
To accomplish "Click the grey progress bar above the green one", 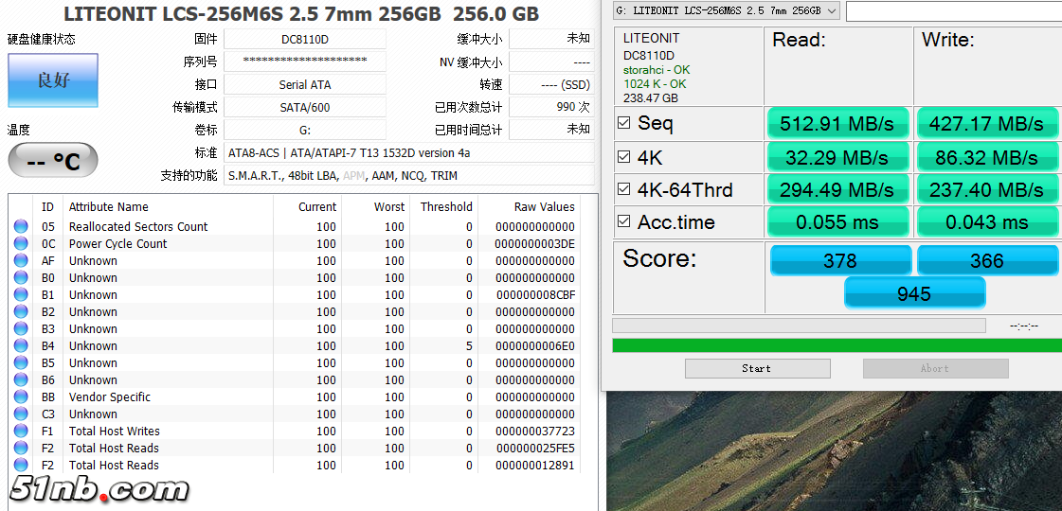I will coord(799,326).
